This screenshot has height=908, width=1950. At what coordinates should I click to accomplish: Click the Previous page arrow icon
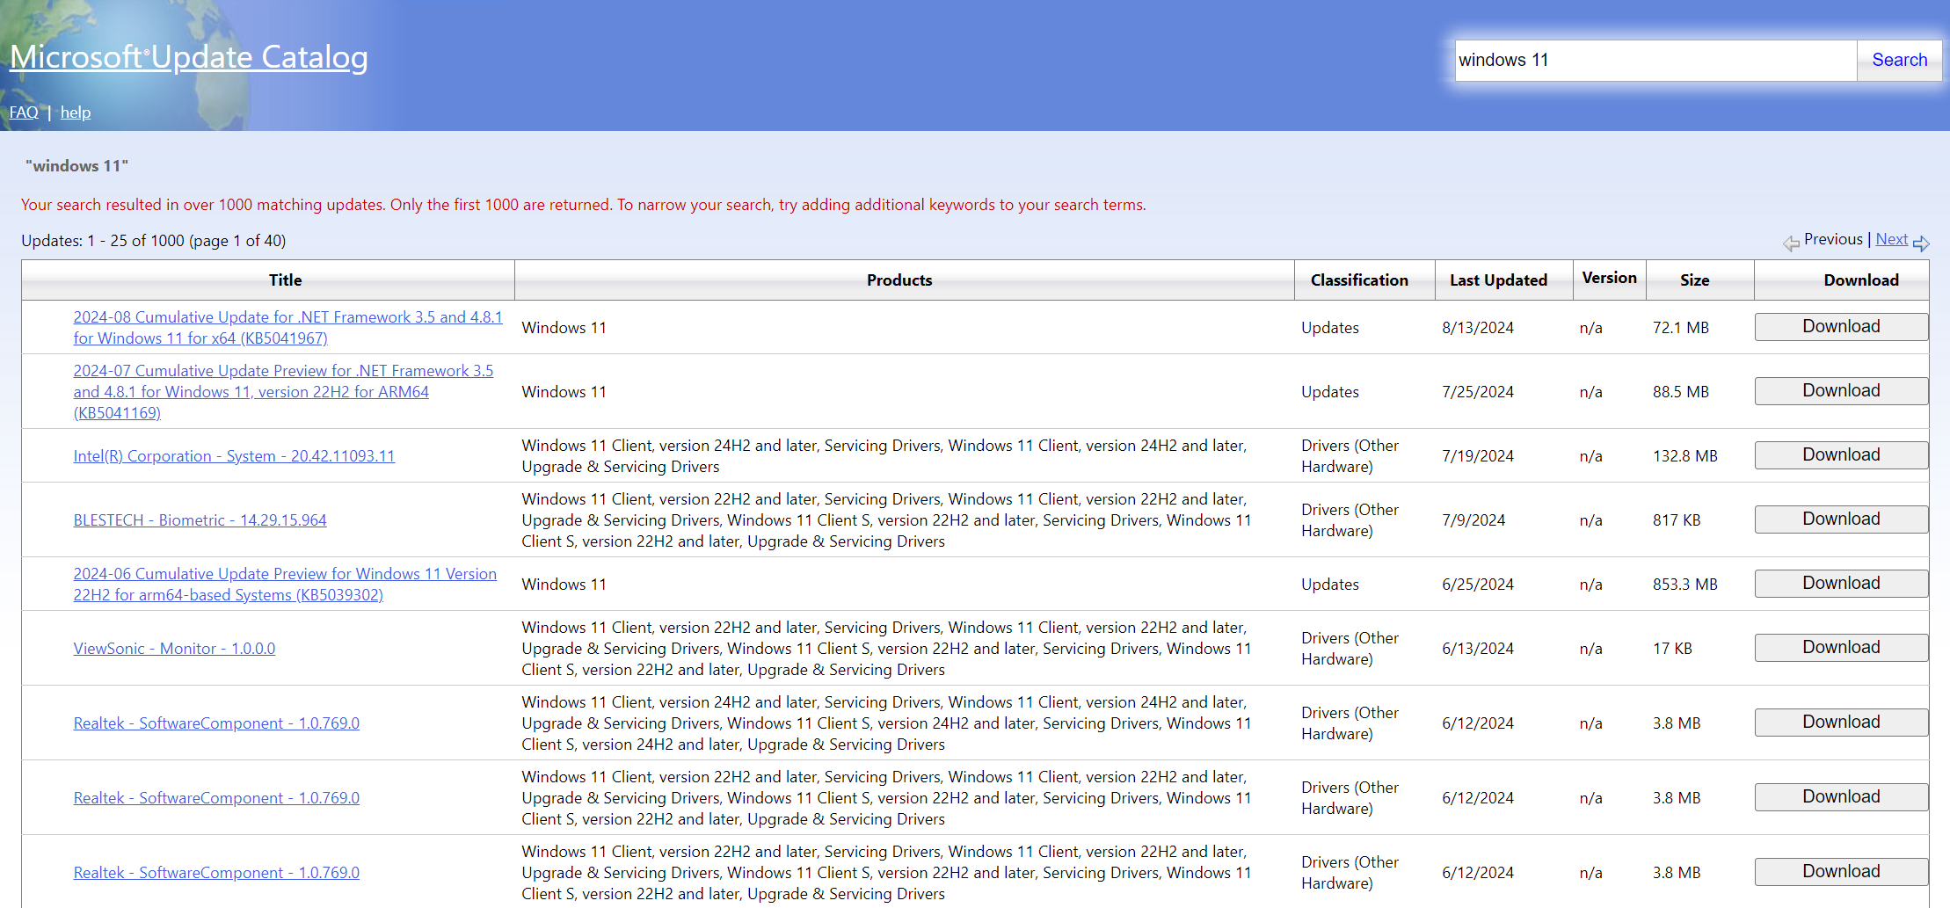click(x=1791, y=243)
